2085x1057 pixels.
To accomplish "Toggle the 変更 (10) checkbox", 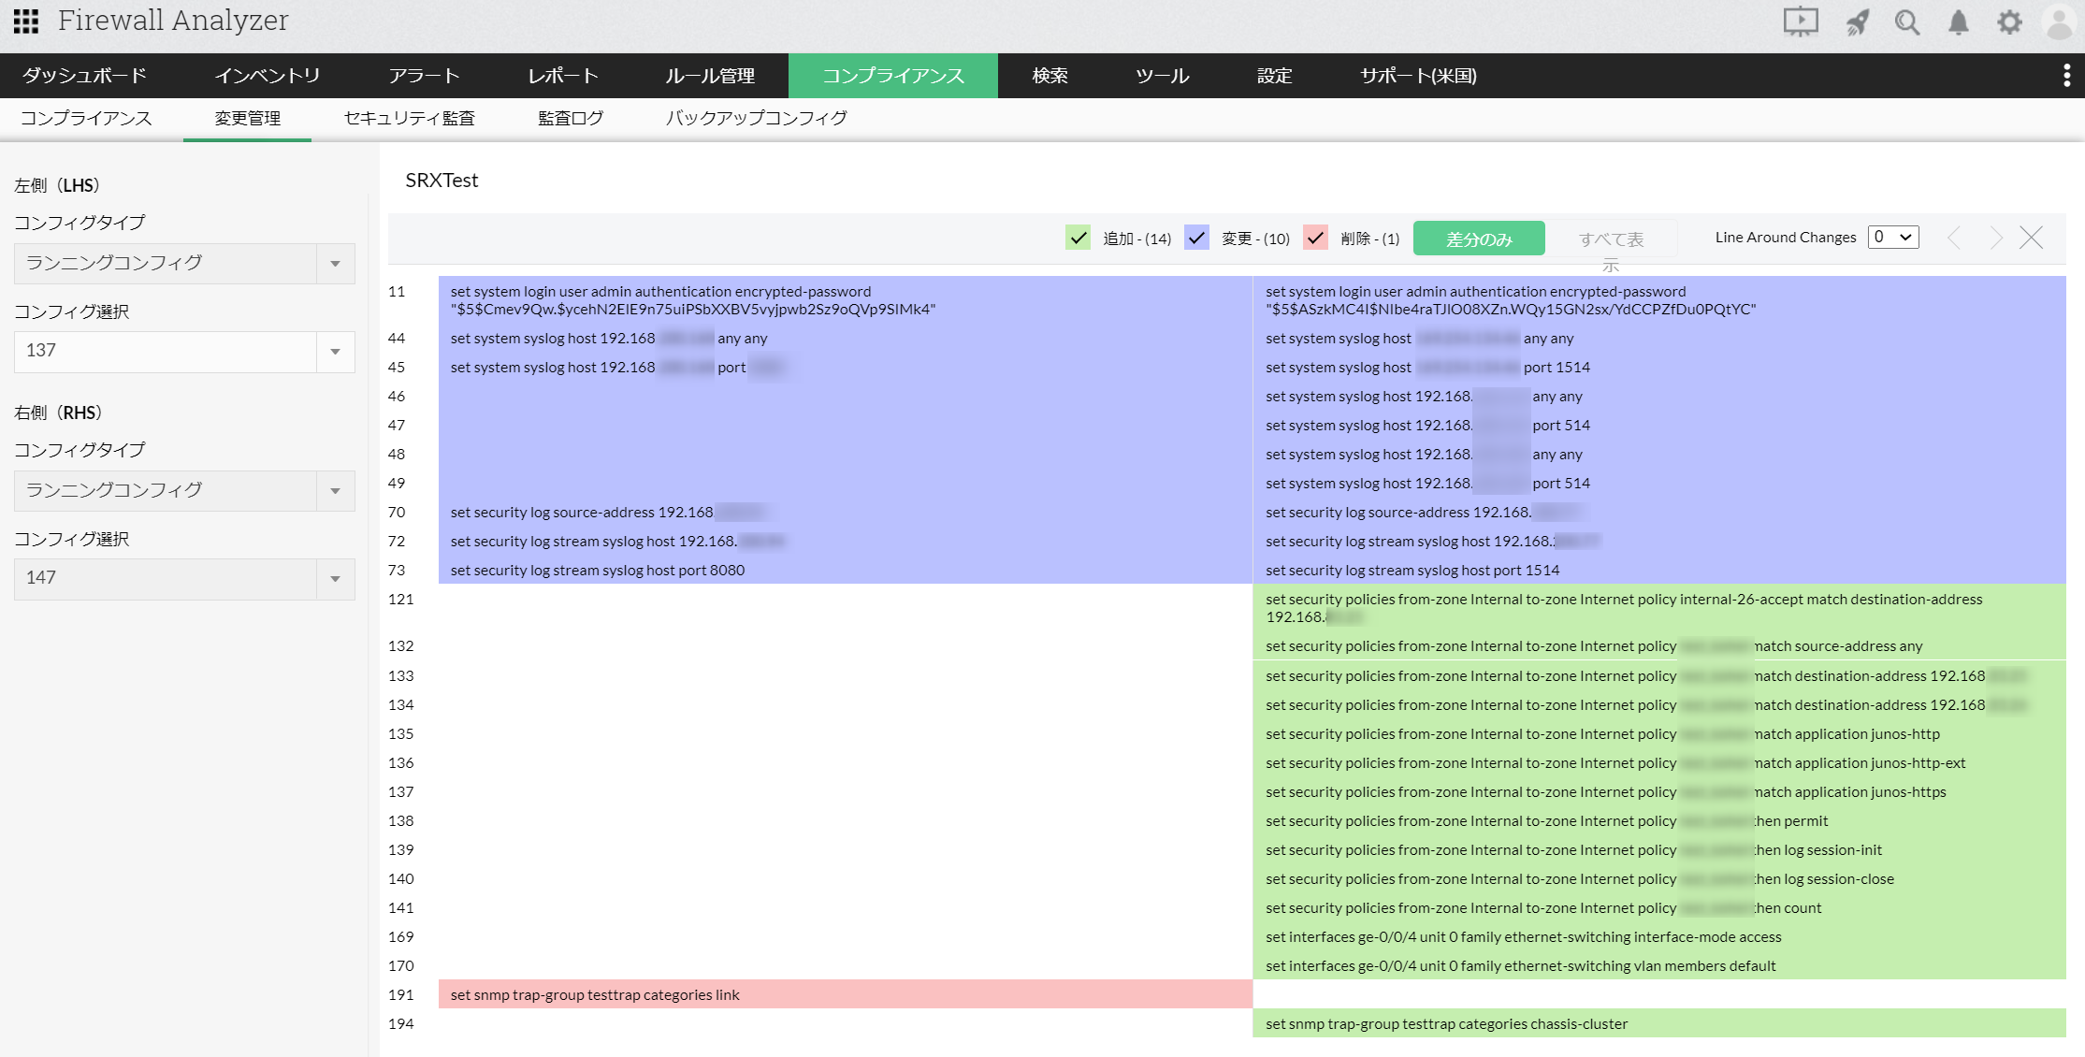I will click(1196, 238).
